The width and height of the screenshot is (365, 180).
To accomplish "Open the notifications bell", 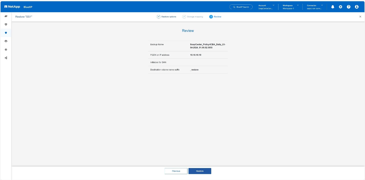I will click(x=333, y=7).
